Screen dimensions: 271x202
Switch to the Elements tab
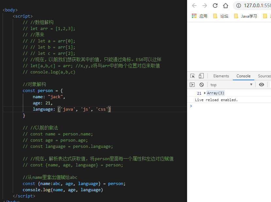point(221,76)
